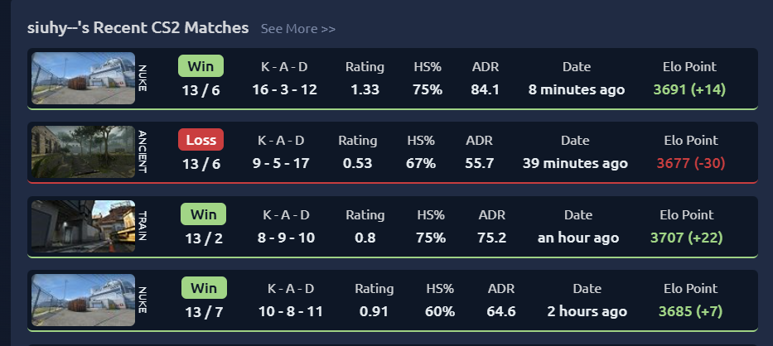The width and height of the screenshot is (773, 346).
Task: Click the Win badge on the 13 / 6 Nuke match
Action: click(x=200, y=66)
